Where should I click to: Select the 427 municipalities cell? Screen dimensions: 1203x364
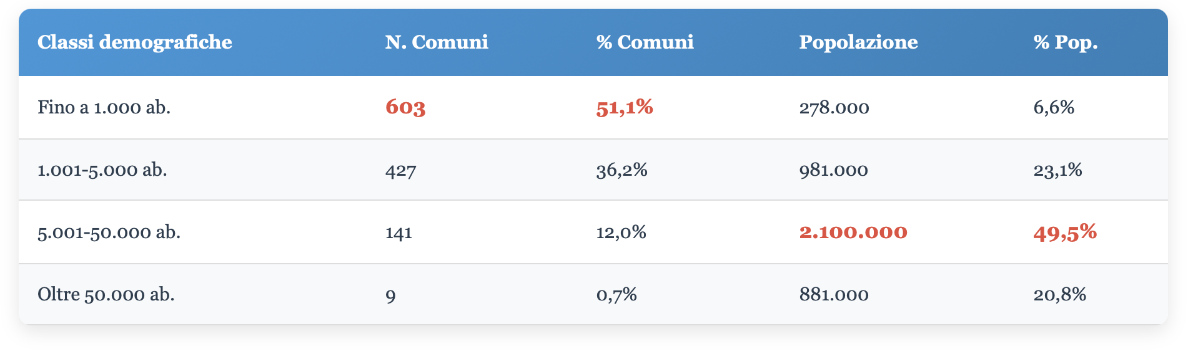[x=400, y=170]
